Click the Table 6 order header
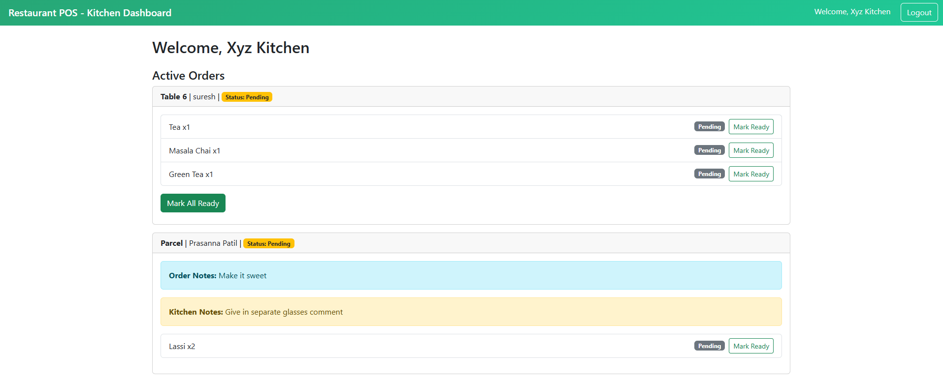 (173, 97)
